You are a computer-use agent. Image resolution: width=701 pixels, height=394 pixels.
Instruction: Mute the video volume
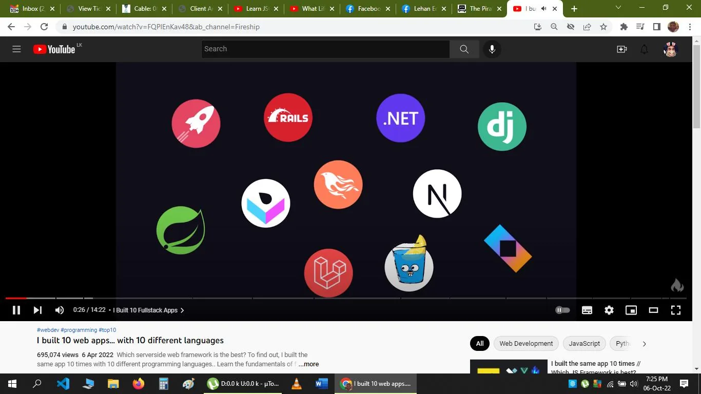tap(60, 310)
